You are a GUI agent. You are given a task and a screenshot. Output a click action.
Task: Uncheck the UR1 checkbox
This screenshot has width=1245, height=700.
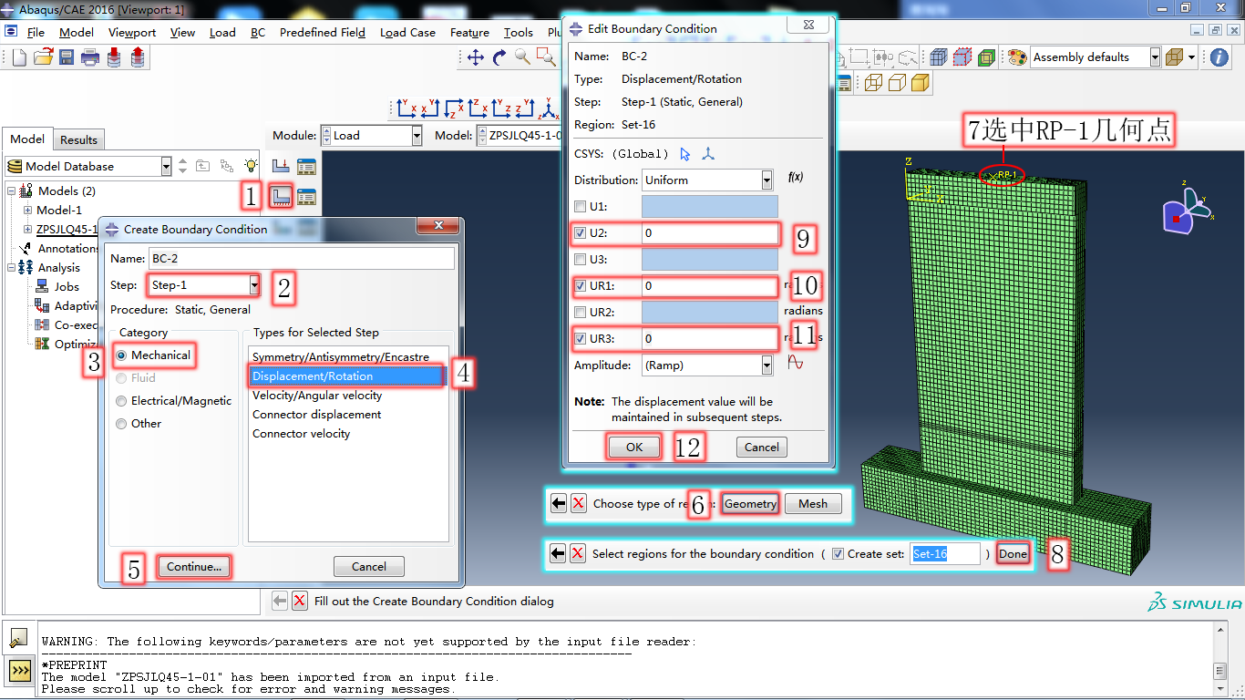coord(581,286)
